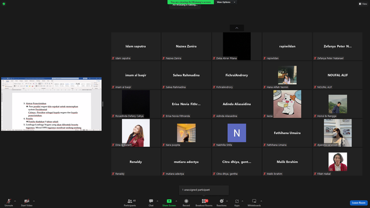Screen dimensions: 370x208
Task: Select imam al baqir's video tile
Action: pos(136,75)
